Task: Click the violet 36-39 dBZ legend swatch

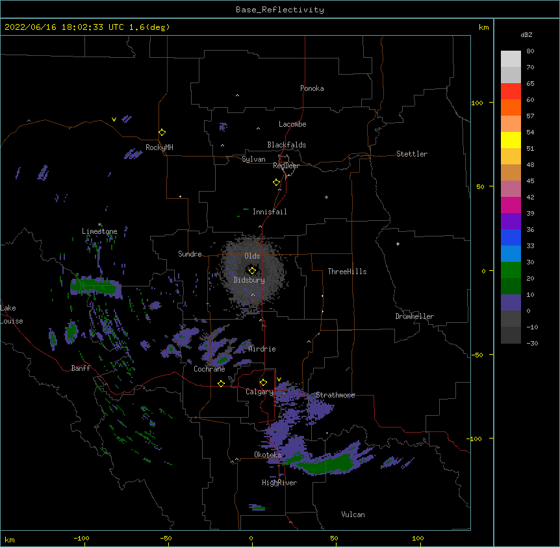Action: pos(511,222)
